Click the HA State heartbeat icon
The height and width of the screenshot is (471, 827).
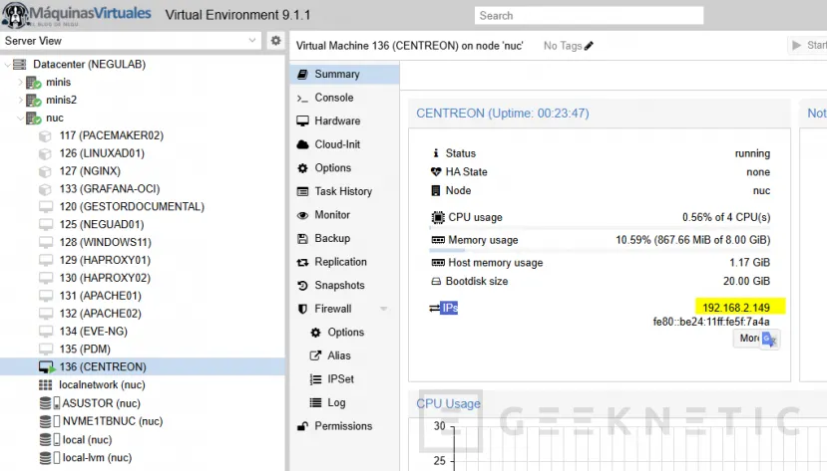point(436,172)
